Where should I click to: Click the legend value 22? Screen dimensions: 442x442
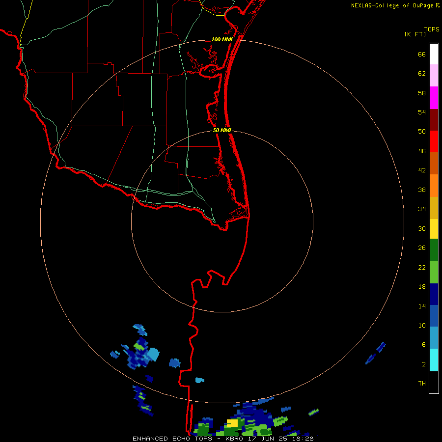pyautogui.click(x=422, y=267)
